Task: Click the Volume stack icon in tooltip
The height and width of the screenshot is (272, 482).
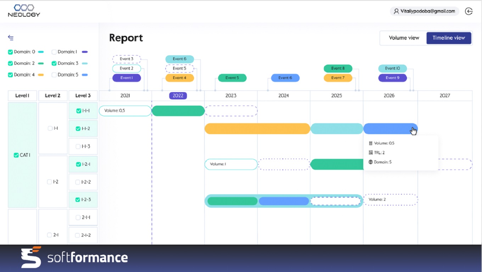Action: tap(371, 143)
